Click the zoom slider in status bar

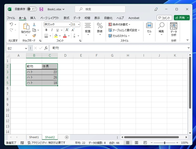[164, 143]
